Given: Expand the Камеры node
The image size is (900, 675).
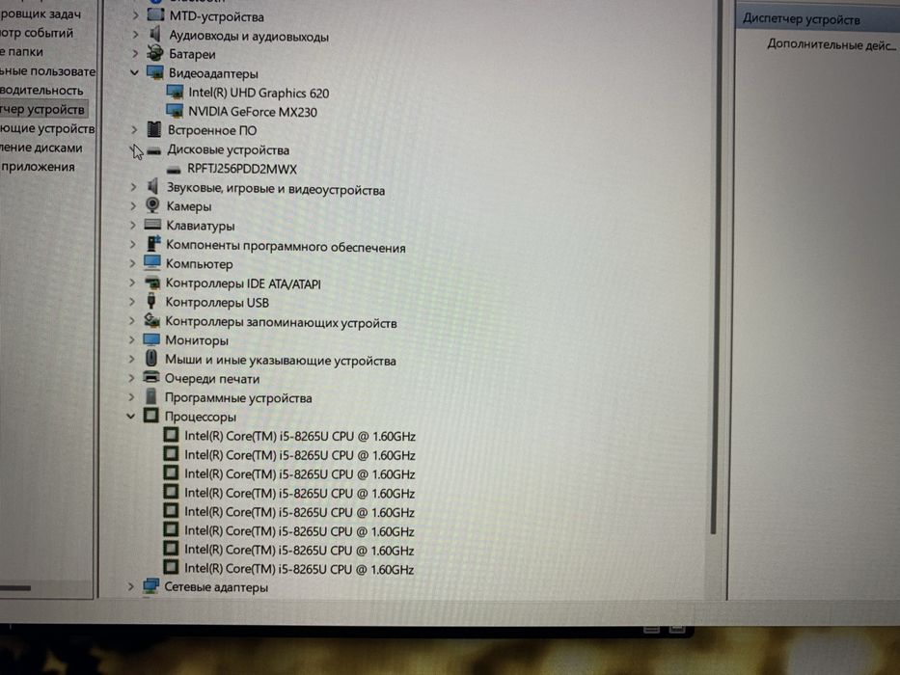Looking at the screenshot, I should [x=133, y=205].
